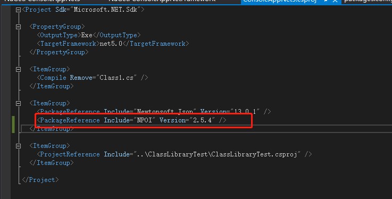The height and width of the screenshot is (199, 392).
Task: Collapse the ItemGroup containing Compile Remove
Action: tap(18, 69)
